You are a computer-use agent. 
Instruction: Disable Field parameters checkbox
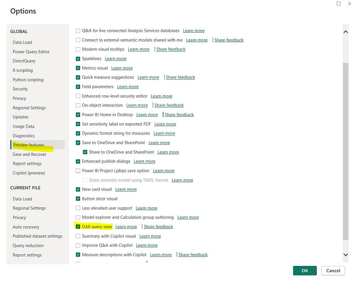click(78, 87)
